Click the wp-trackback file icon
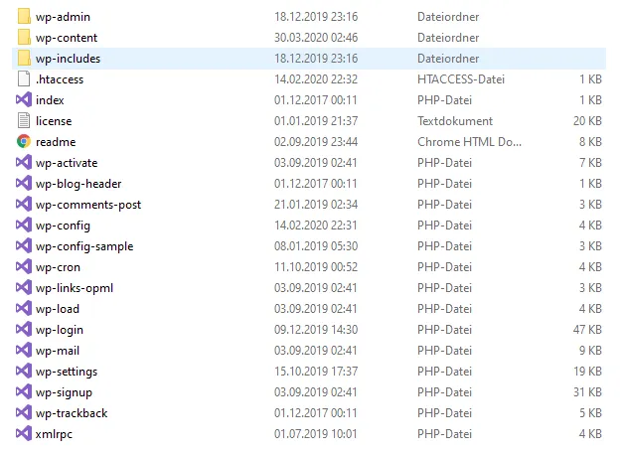The image size is (621, 454). pyautogui.click(x=24, y=413)
